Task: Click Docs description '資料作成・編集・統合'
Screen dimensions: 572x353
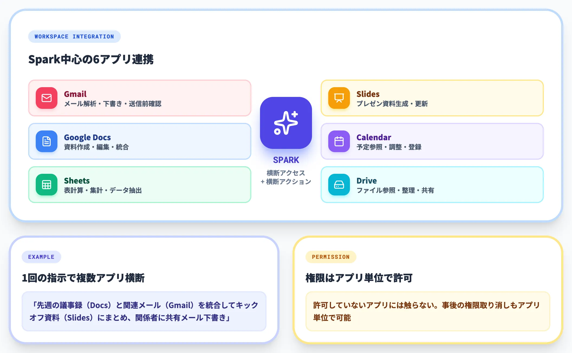Action: coord(96,147)
